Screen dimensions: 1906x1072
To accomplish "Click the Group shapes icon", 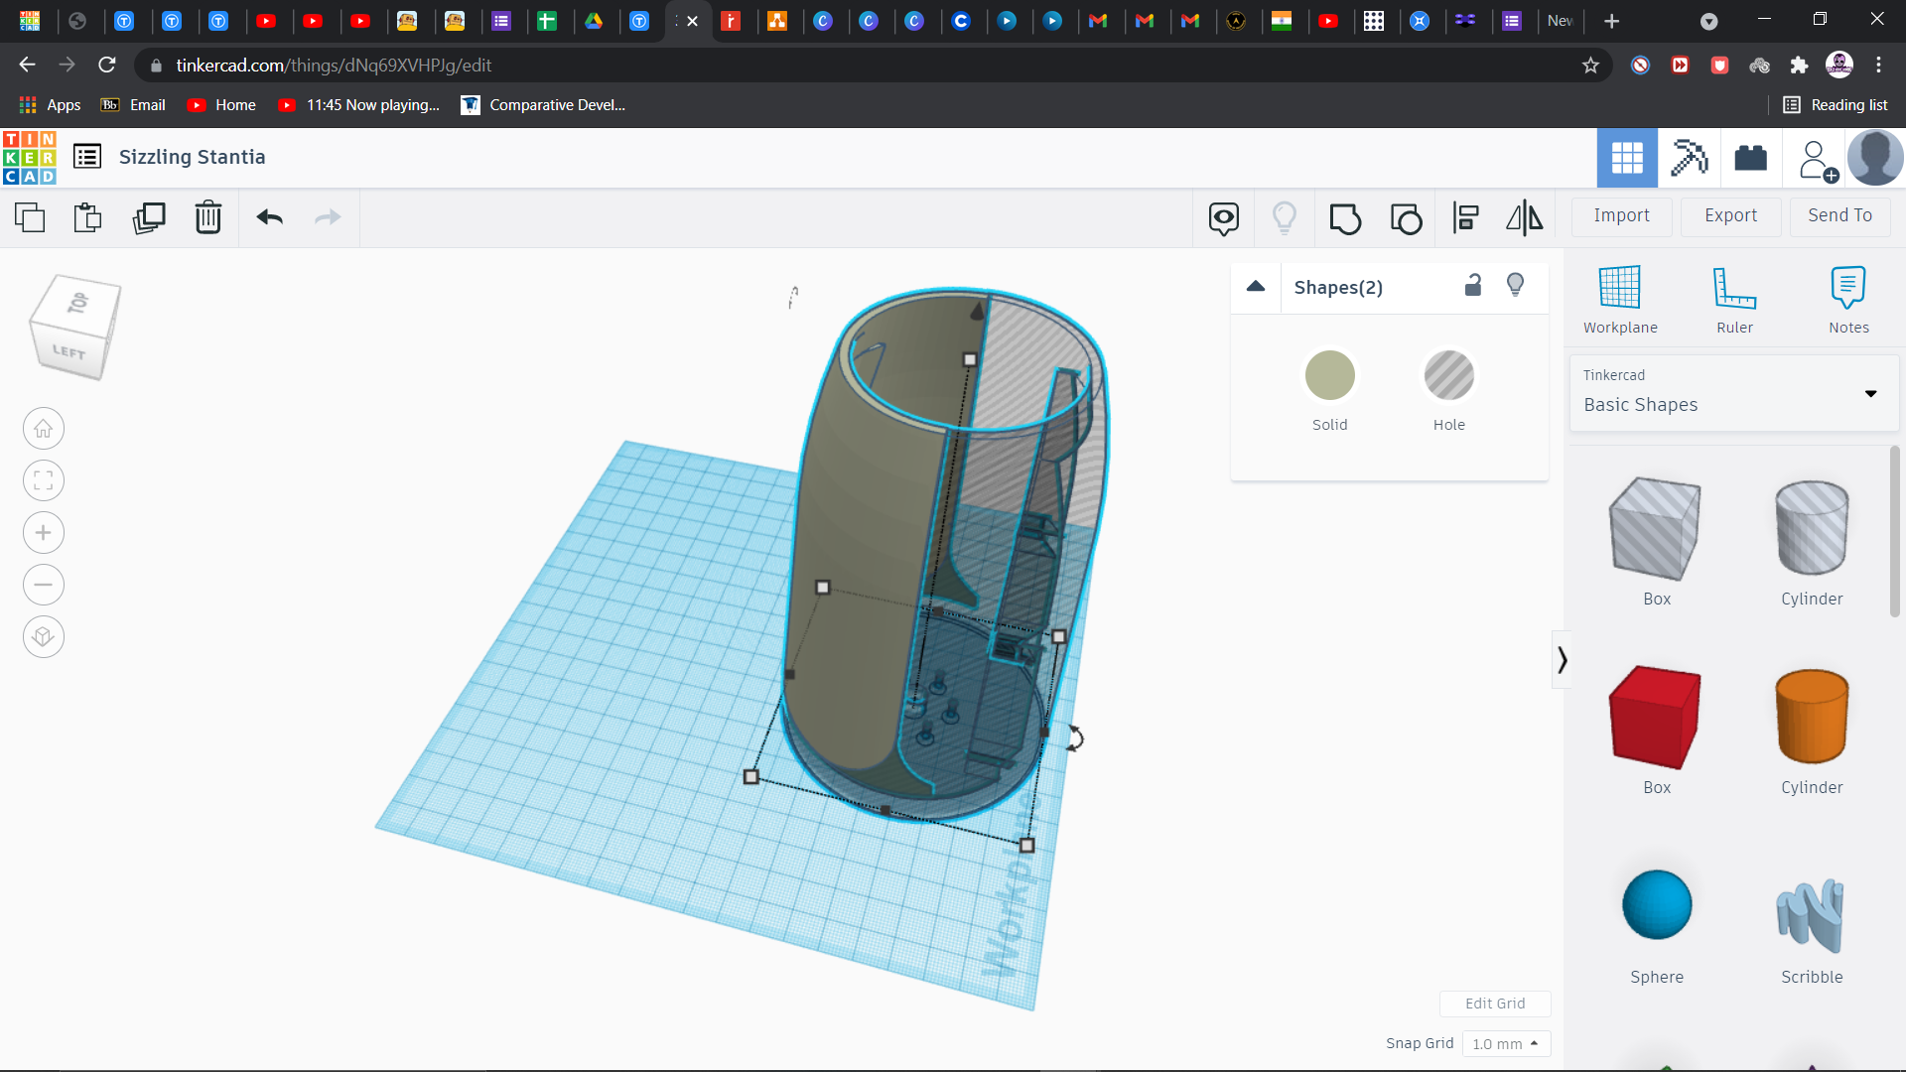I will pos(1345,217).
